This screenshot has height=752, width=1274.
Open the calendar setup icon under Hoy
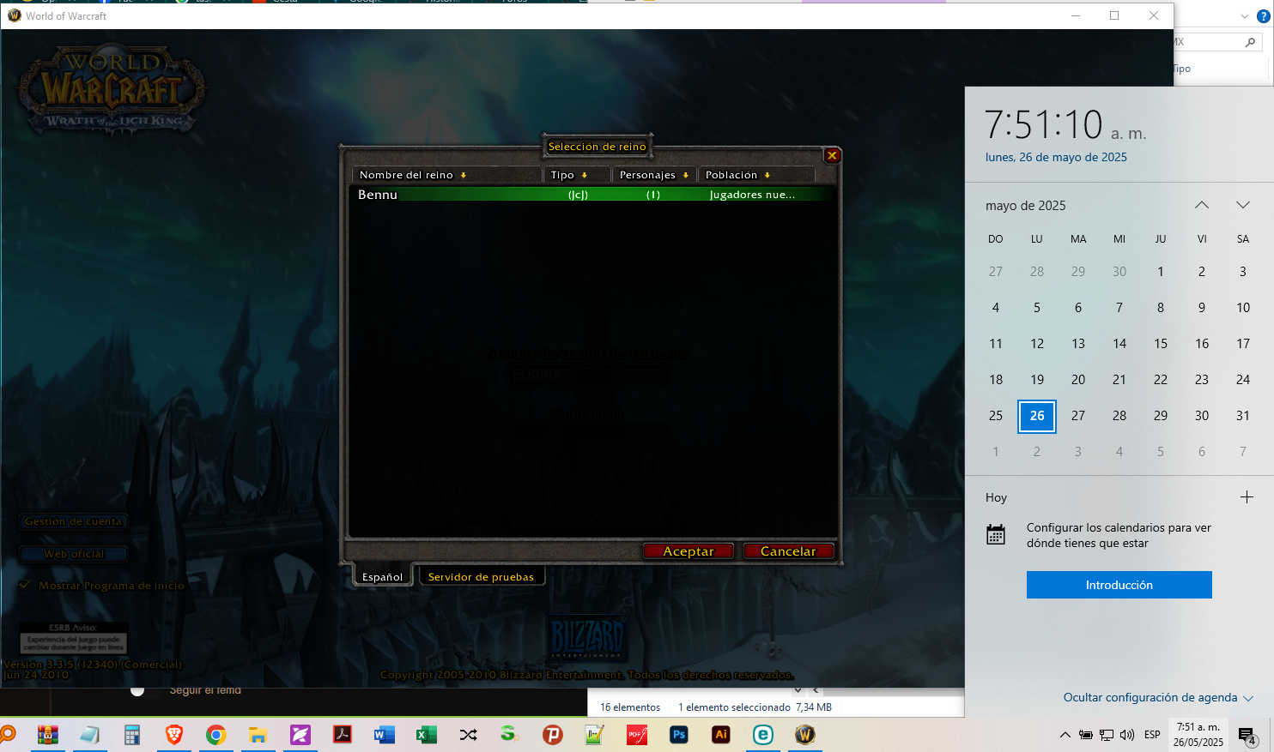coord(996,535)
